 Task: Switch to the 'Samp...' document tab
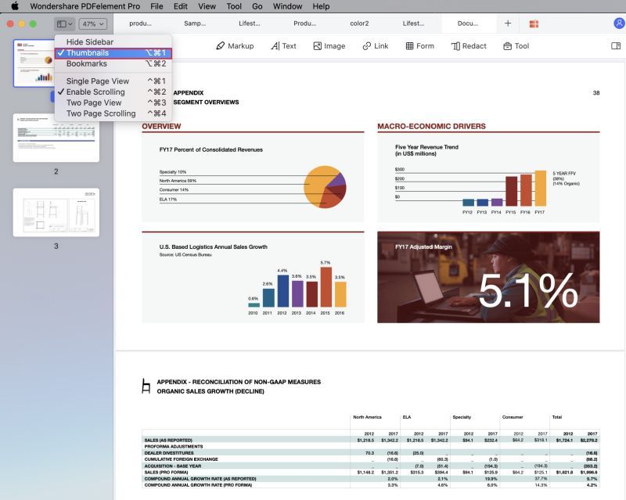[195, 23]
